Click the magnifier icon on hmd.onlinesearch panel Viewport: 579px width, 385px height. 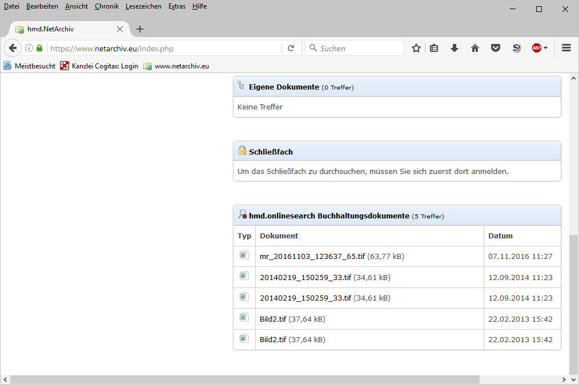[x=241, y=215]
